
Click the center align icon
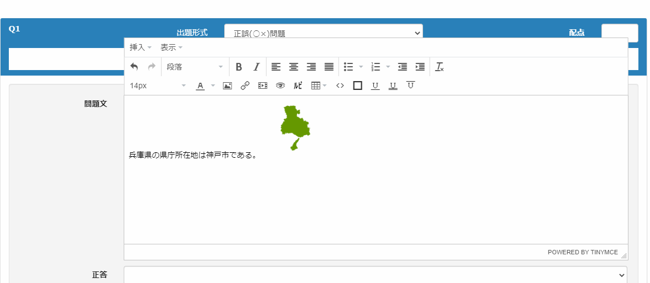(294, 67)
